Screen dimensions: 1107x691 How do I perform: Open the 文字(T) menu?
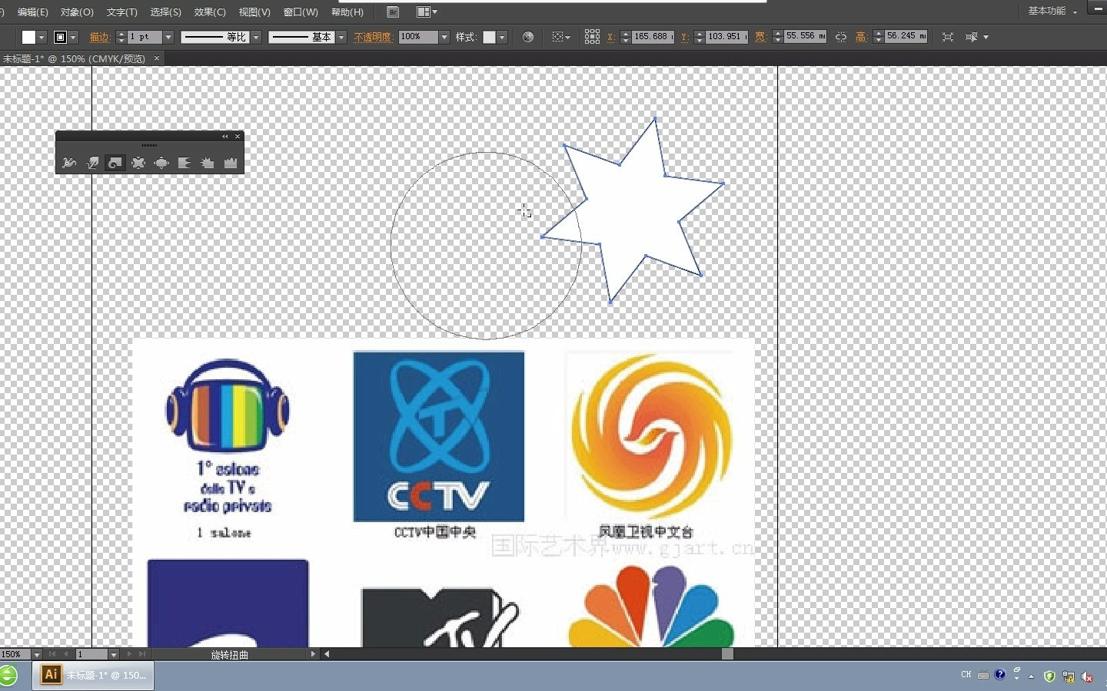pyautogui.click(x=121, y=12)
